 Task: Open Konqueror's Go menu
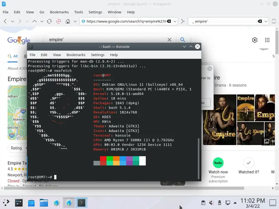pos(42,12)
